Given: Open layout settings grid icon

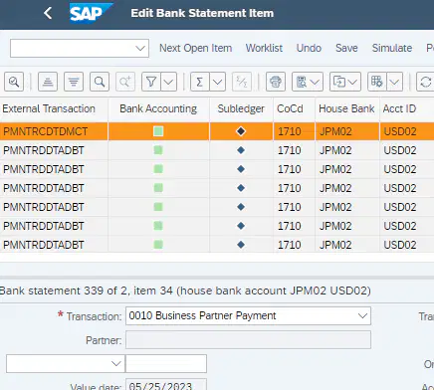Looking at the screenshot, I should point(376,82).
